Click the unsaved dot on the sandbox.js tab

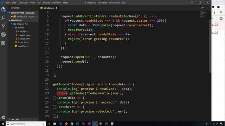coord(57,8)
